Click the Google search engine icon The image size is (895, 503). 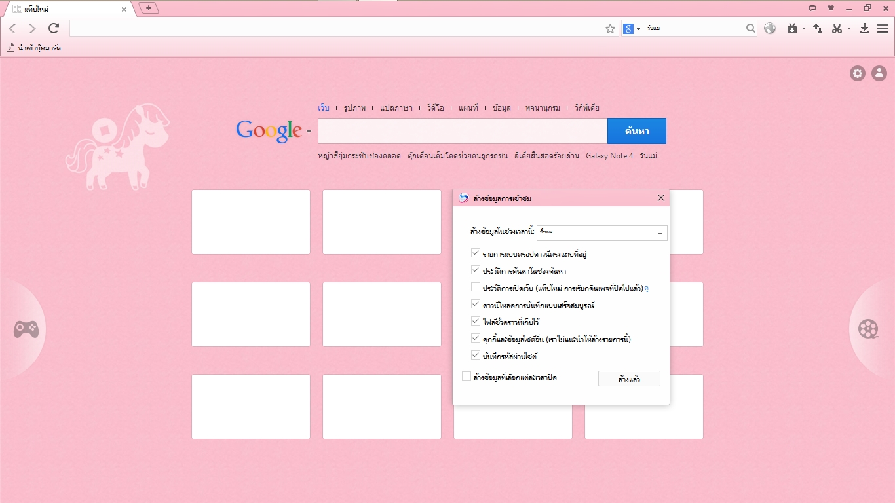628,28
